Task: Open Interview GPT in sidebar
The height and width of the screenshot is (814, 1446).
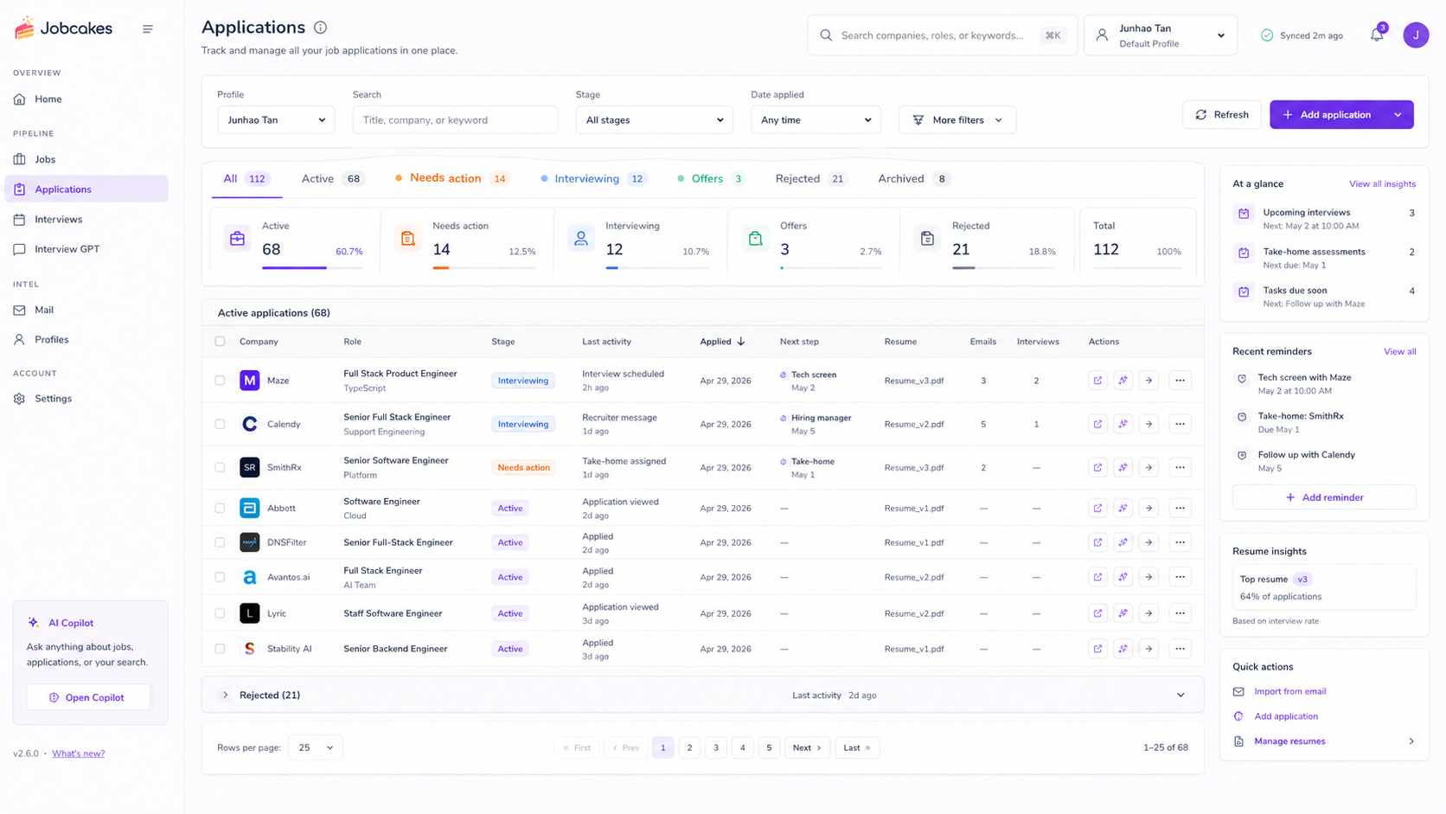Action: tap(86, 249)
